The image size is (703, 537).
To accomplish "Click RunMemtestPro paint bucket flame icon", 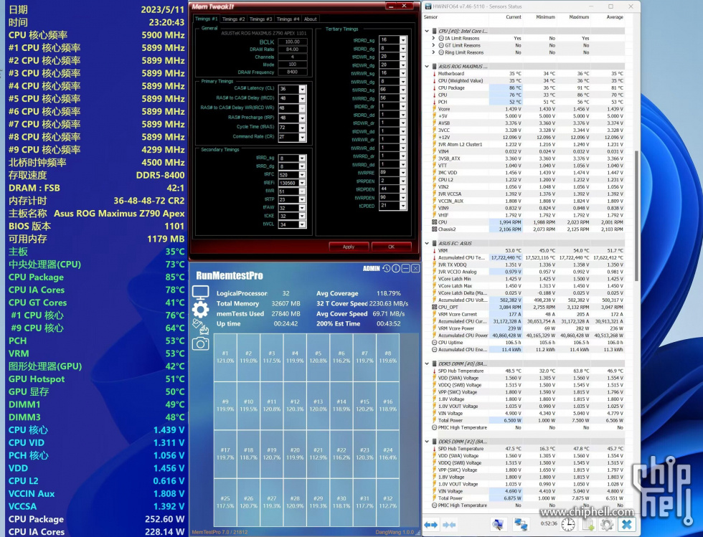I will pyautogui.click(x=200, y=327).
